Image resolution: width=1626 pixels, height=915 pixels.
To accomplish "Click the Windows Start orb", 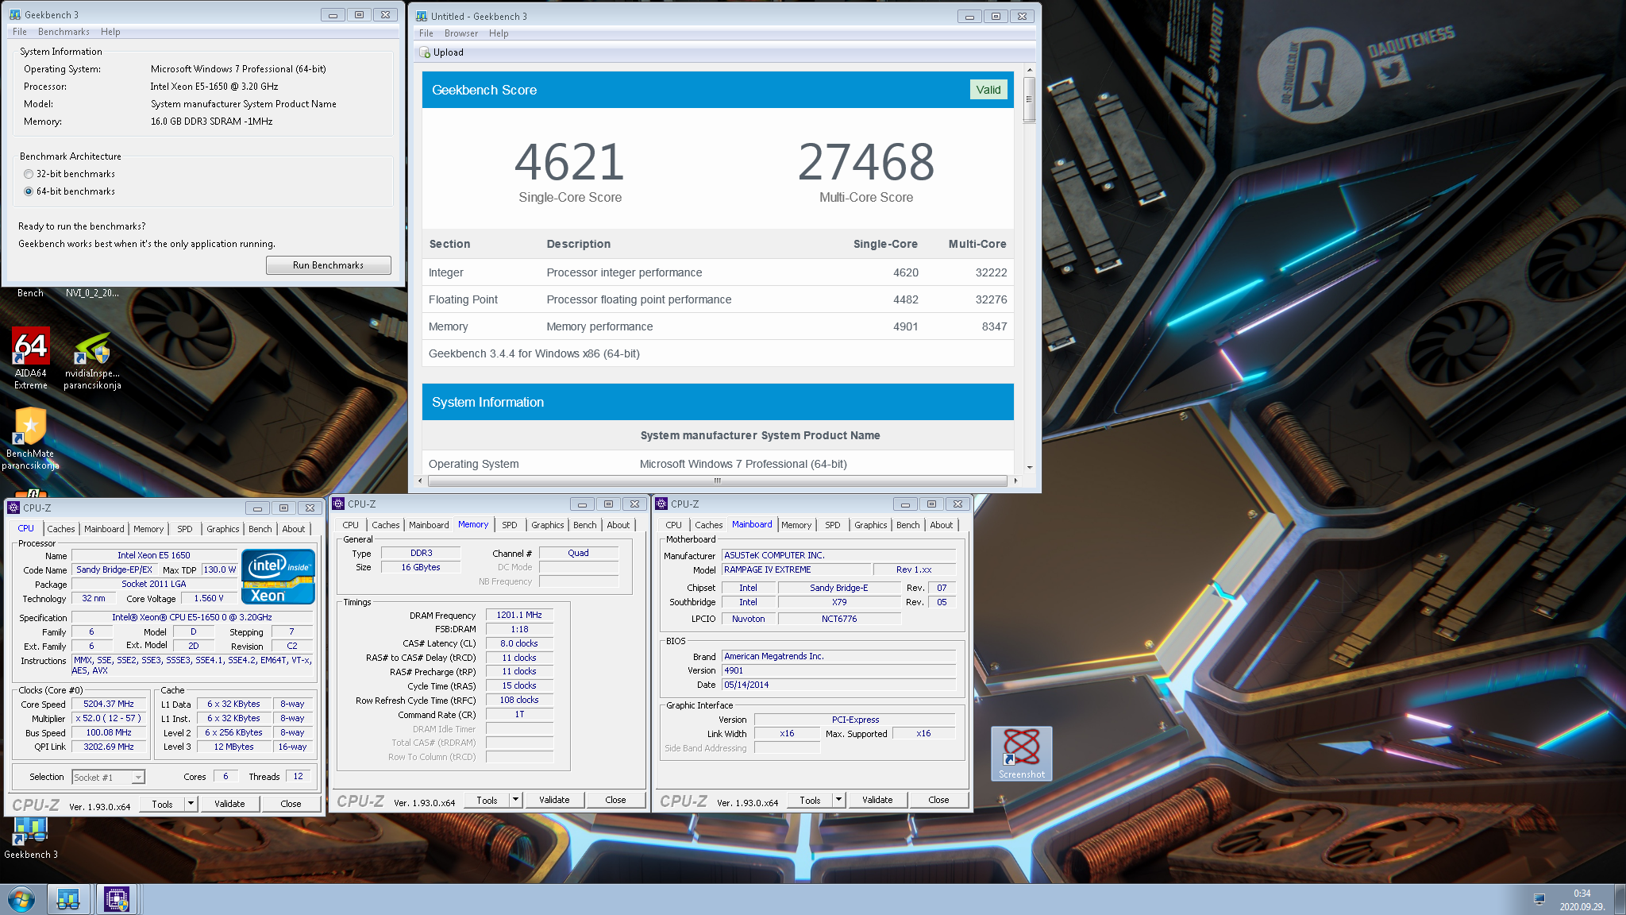I will click(x=21, y=900).
